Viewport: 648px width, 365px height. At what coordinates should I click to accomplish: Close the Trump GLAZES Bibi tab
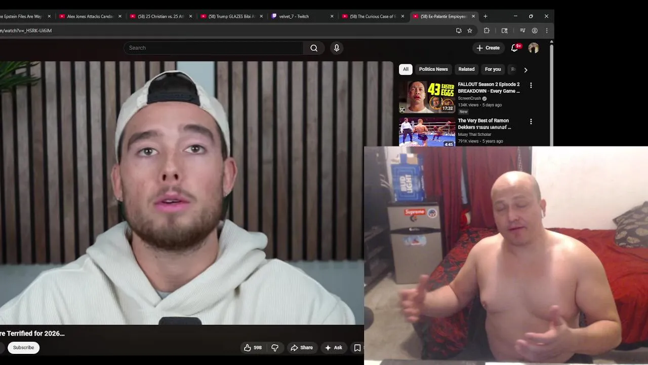[x=261, y=16]
